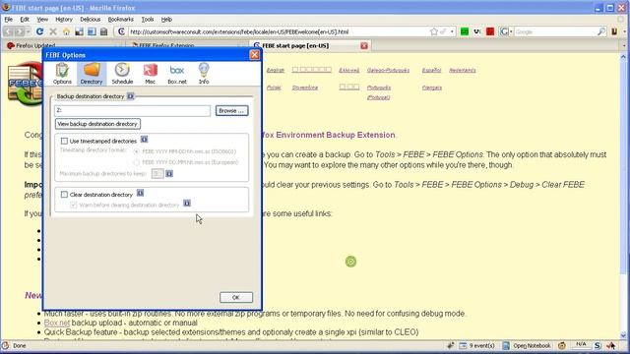Enable Use timestamped directories checkbox
The image size is (630, 354).
tap(64, 141)
